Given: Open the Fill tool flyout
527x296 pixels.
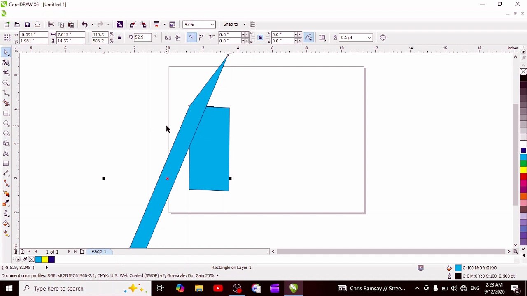Looking at the screenshot, I should [x=6, y=224].
